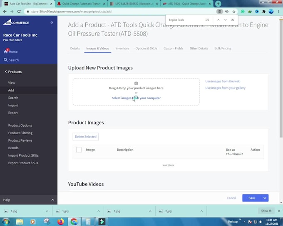This screenshot has height=226, width=283.
Task: Open Home in the sidebar
Action: 11,52
